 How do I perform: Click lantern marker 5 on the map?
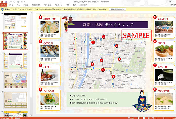tap(101, 60)
